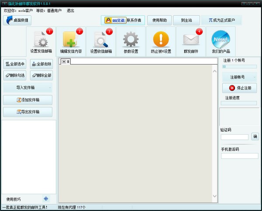The height and width of the screenshot is (211, 262).
Task: Close the tab with x box
Action: tap(64, 61)
